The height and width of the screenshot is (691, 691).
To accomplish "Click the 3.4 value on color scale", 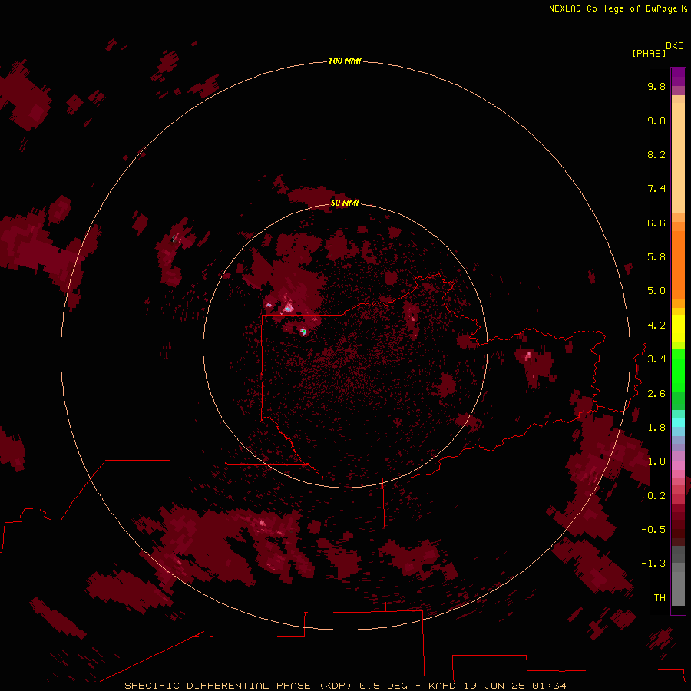I will [x=656, y=359].
